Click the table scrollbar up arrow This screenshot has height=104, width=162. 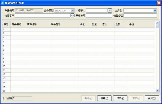click(157, 23)
